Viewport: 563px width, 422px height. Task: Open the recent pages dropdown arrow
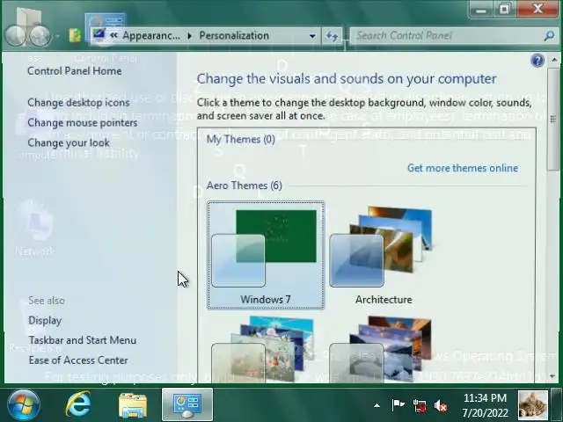[57, 36]
